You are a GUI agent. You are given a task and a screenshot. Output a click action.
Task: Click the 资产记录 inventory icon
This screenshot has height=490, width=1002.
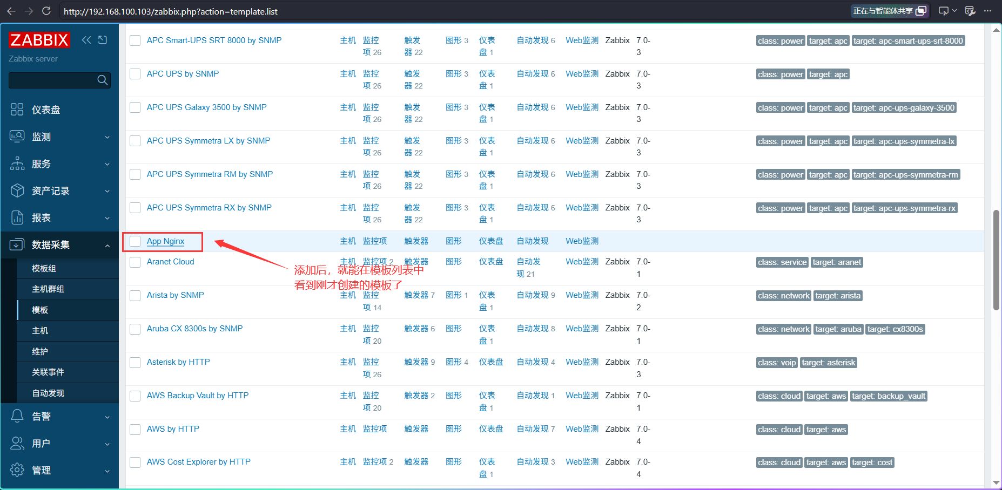coord(17,190)
